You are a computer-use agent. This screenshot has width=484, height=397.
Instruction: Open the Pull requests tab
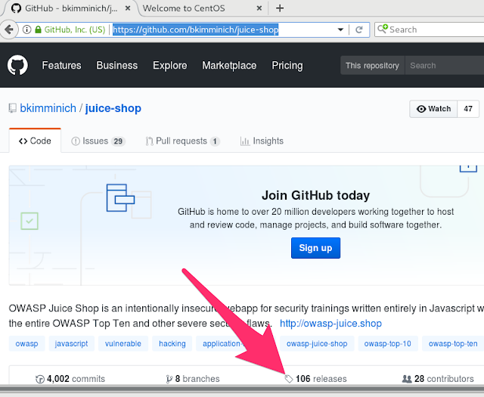click(182, 141)
